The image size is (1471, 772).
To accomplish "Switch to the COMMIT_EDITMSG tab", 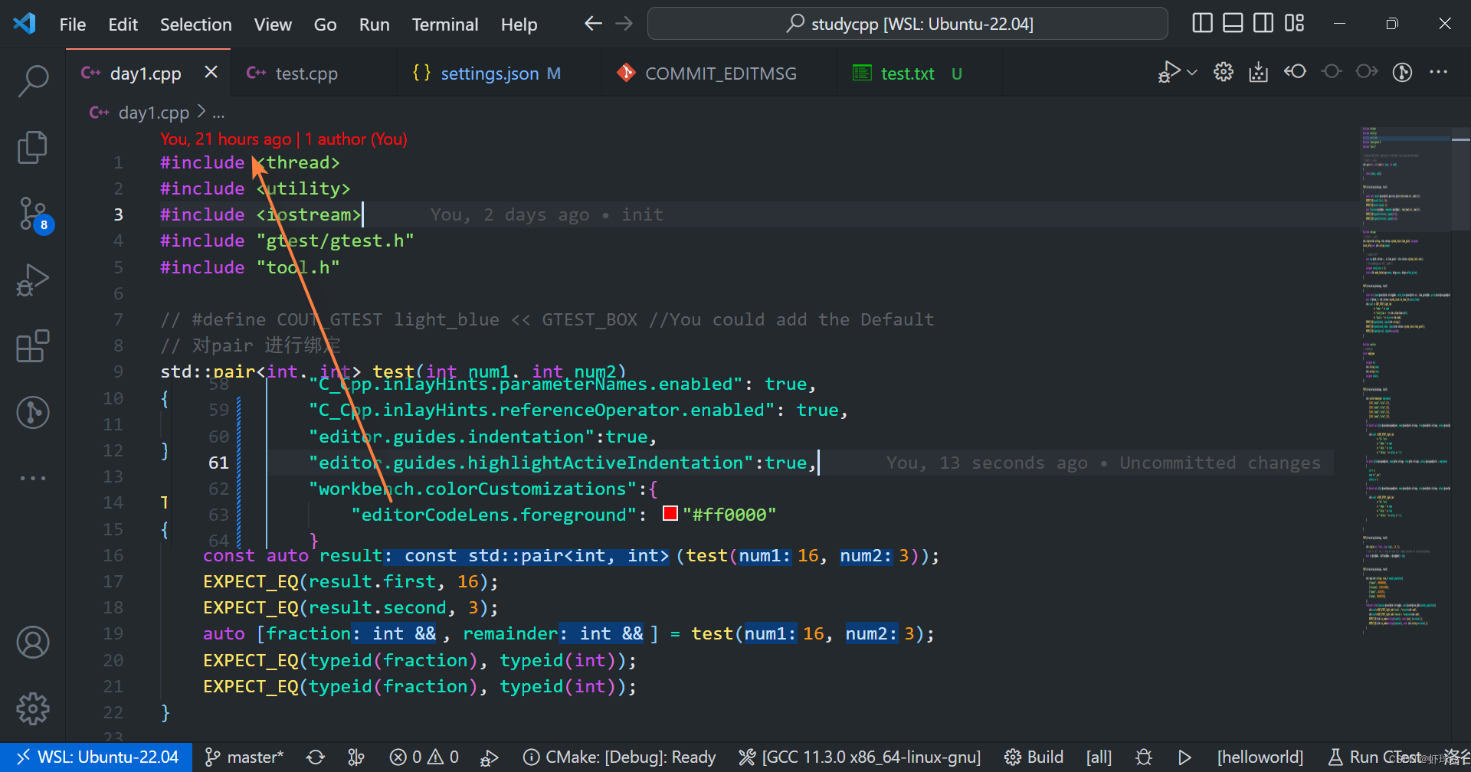I will (x=720, y=74).
